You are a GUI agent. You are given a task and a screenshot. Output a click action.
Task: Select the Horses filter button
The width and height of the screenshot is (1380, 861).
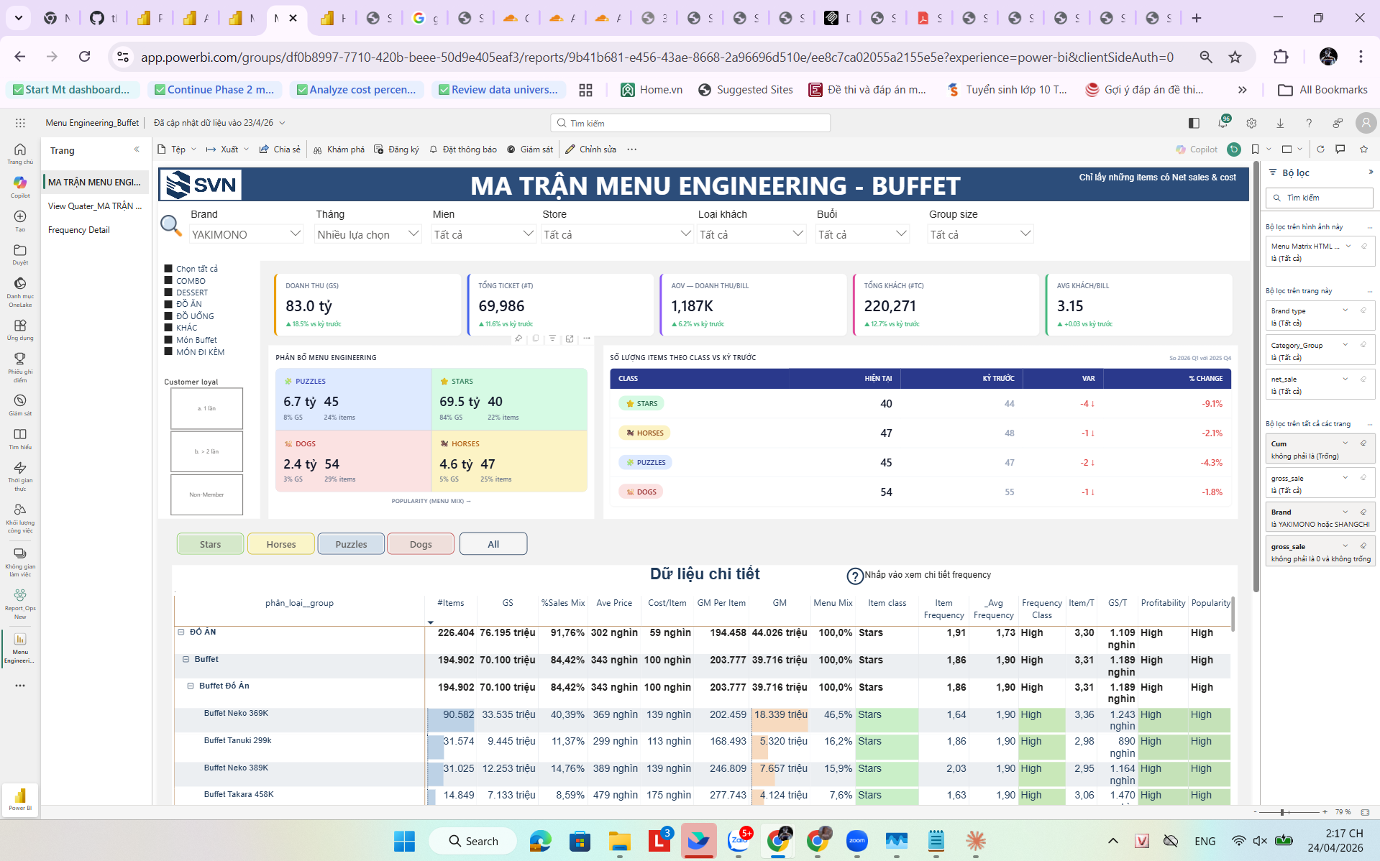(x=280, y=544)
